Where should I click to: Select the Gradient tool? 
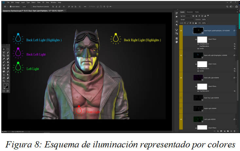[4, 68]
